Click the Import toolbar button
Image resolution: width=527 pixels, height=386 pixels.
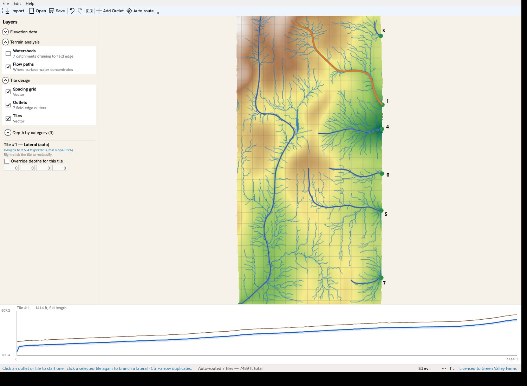click(14, 11)
